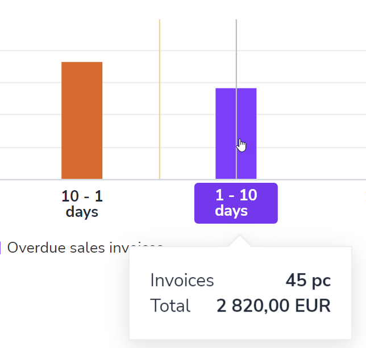Click the "45 pc" invoice count
366x348 pixels.
[x=307, y=280]
